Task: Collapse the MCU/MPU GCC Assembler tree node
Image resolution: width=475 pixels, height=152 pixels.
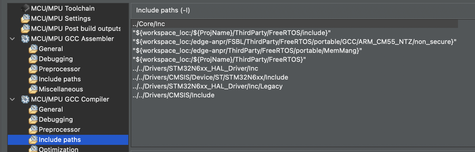Action: (x=12, y=39)
